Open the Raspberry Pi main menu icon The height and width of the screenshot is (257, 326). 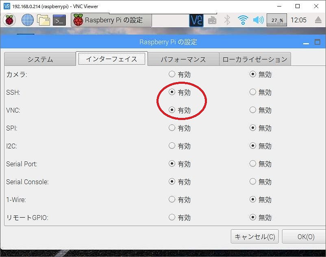click(9, 20)
